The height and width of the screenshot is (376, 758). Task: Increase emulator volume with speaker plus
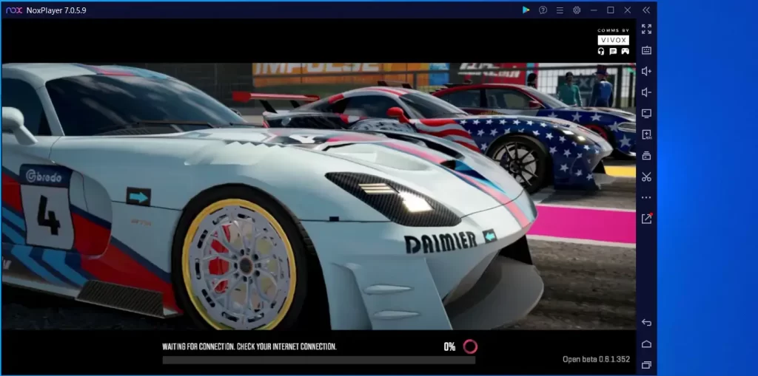pos(646,72)
